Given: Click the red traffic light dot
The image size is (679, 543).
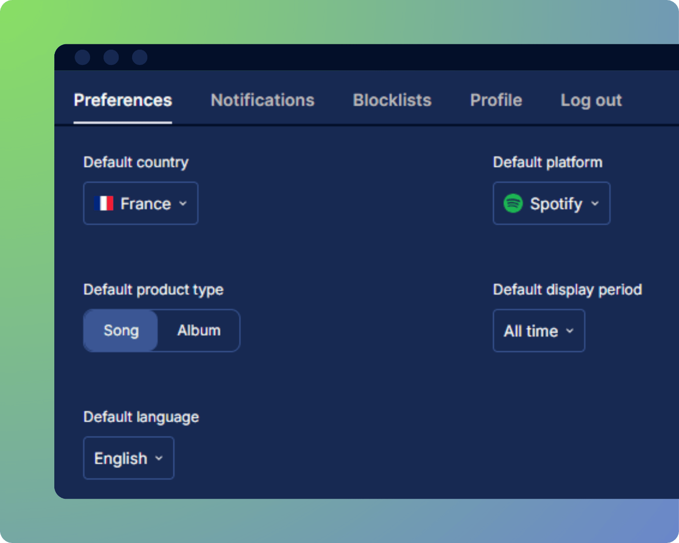Looking at the screenshot, I should (82, 57).
